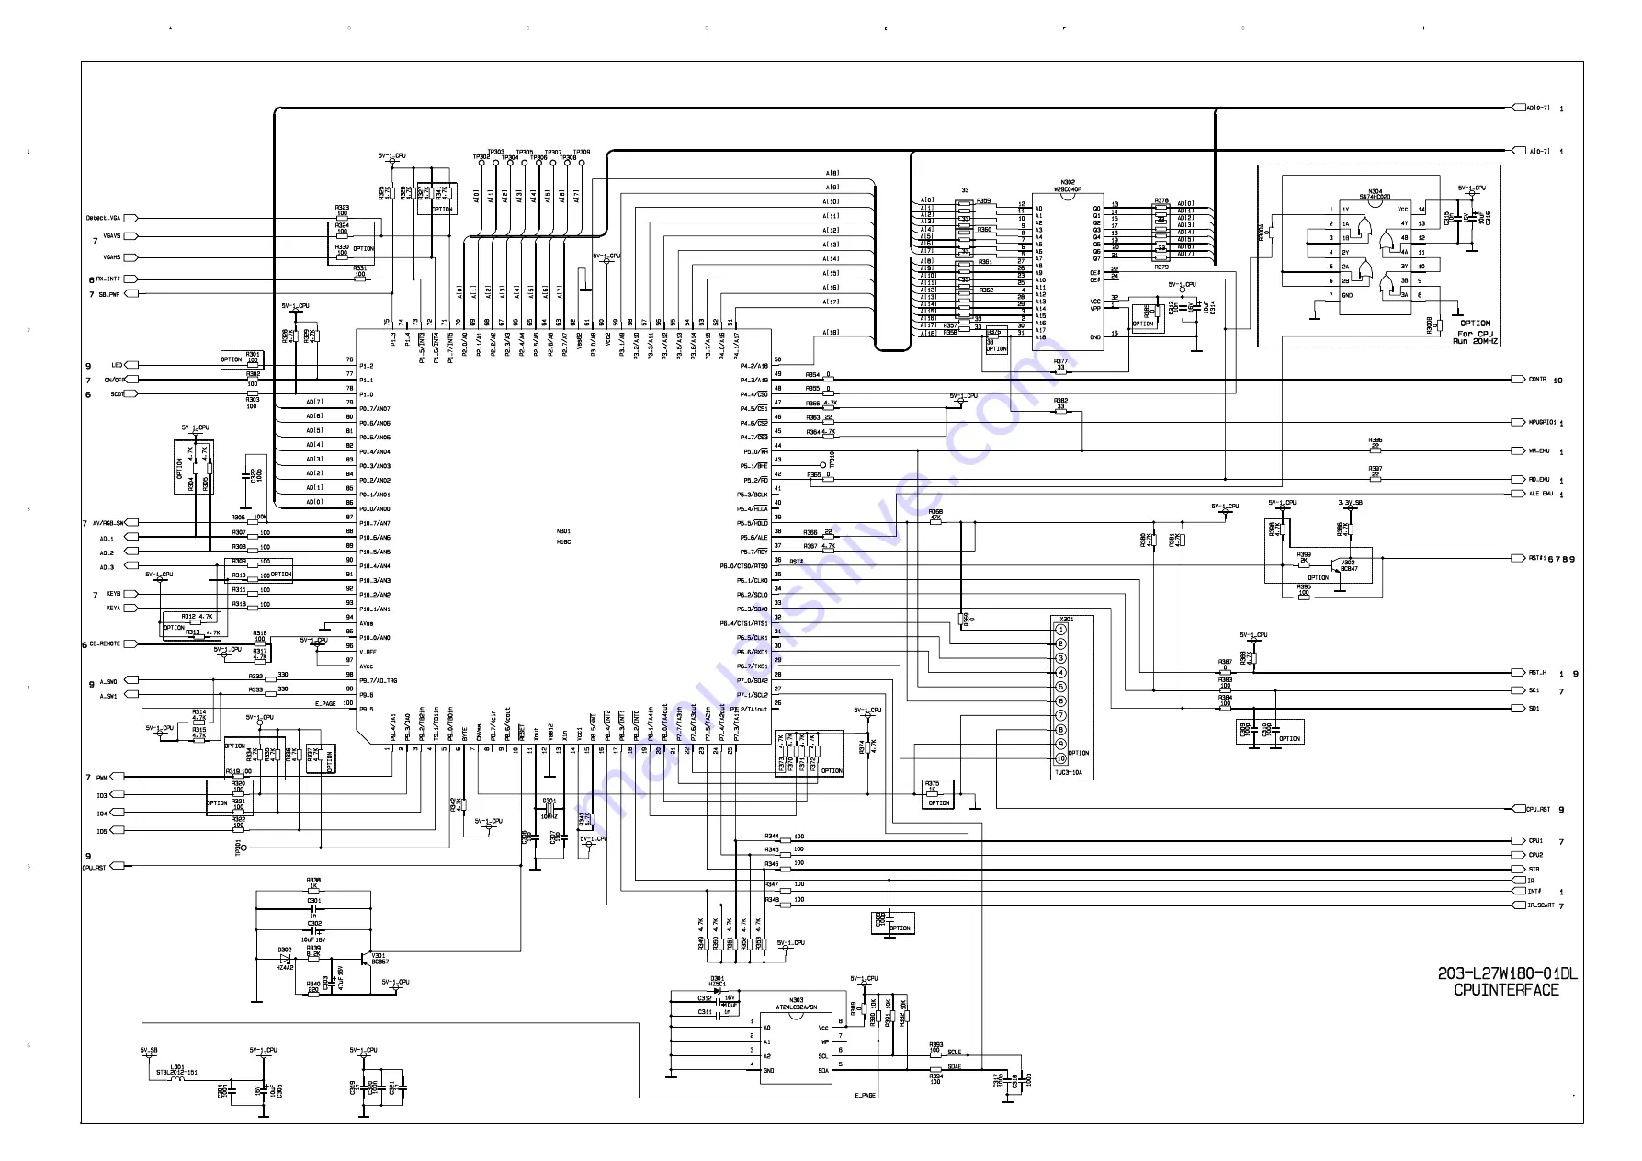
Task: Click the TP302 test point label
Action: coord(481,157)
